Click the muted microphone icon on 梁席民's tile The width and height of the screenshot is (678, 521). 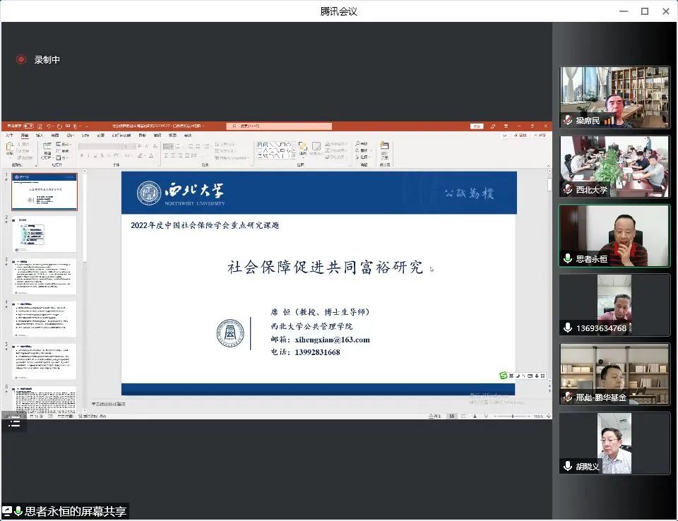[568, 121]
